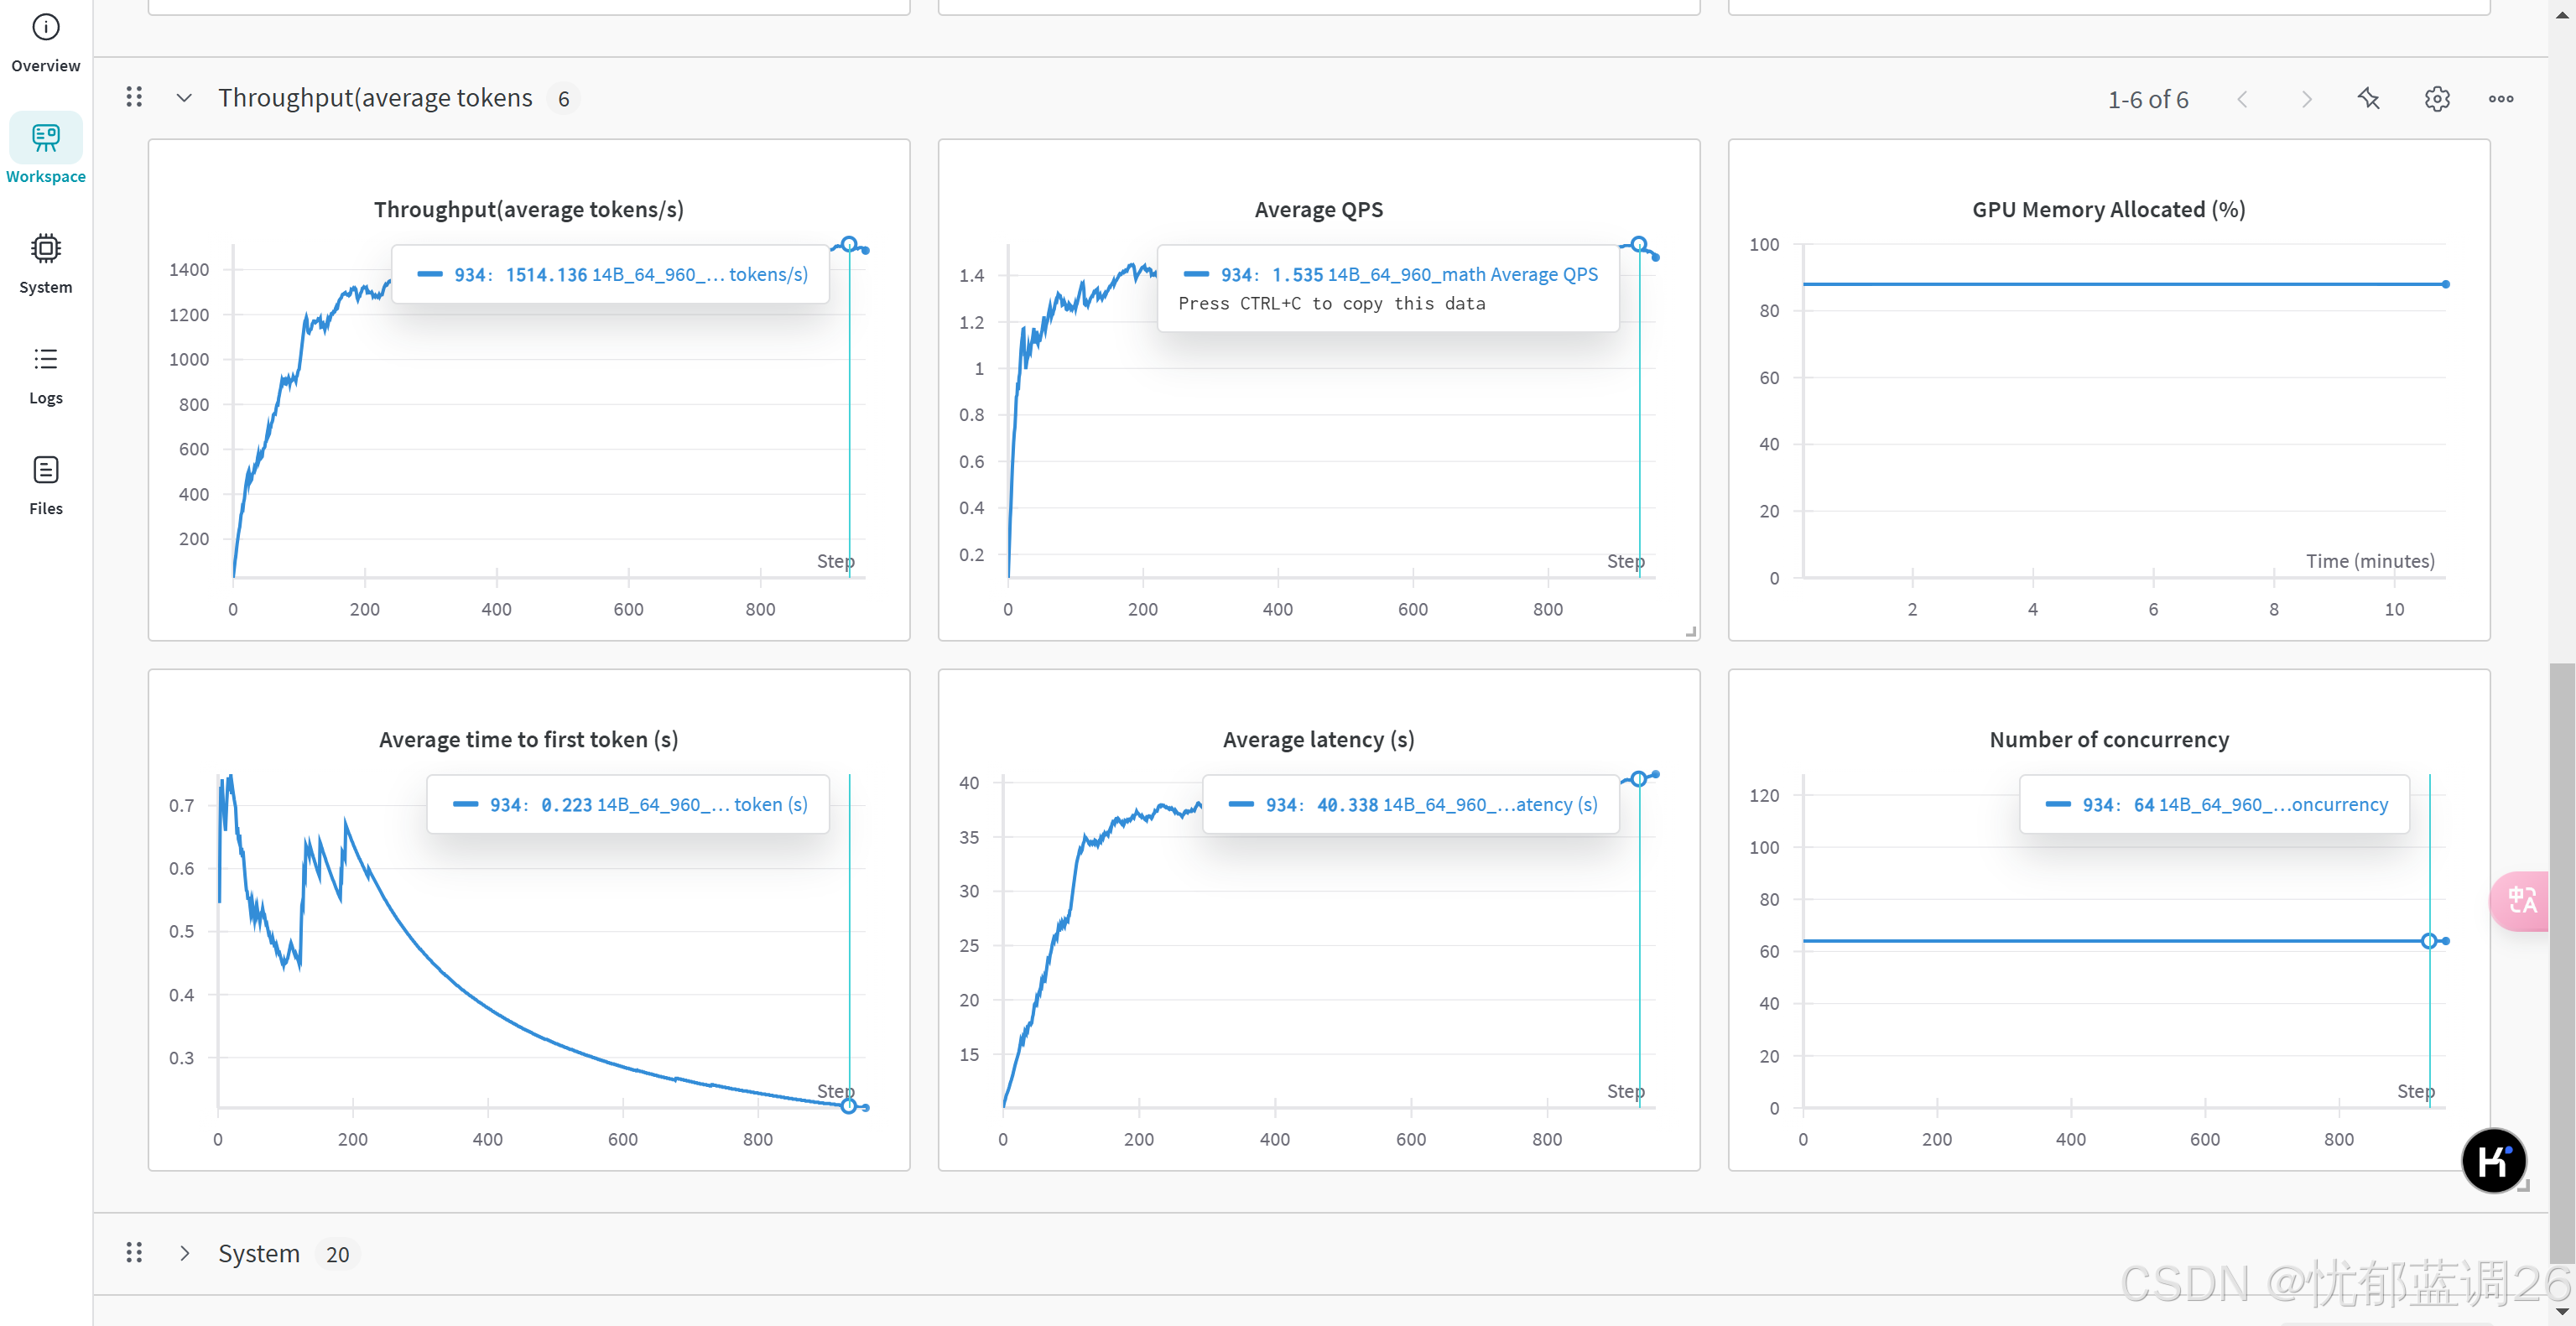Open the Overview page icon
The width and height of the screenshot is (2576, 1326).
pos(46,28)
